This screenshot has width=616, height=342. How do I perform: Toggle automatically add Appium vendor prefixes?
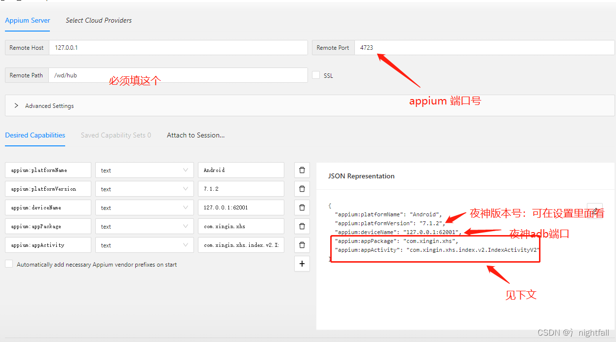click(x=9, y=264)
